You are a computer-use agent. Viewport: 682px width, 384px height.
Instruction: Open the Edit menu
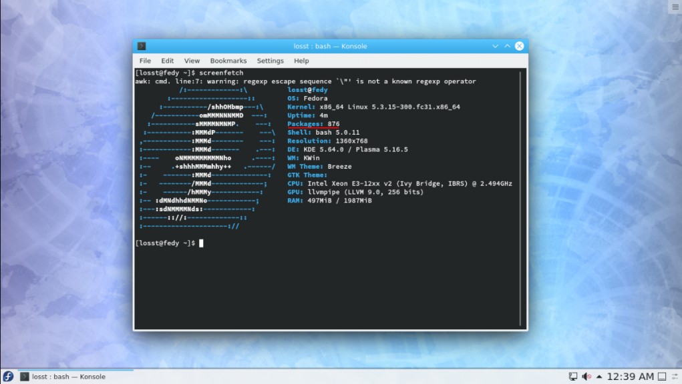167,61
